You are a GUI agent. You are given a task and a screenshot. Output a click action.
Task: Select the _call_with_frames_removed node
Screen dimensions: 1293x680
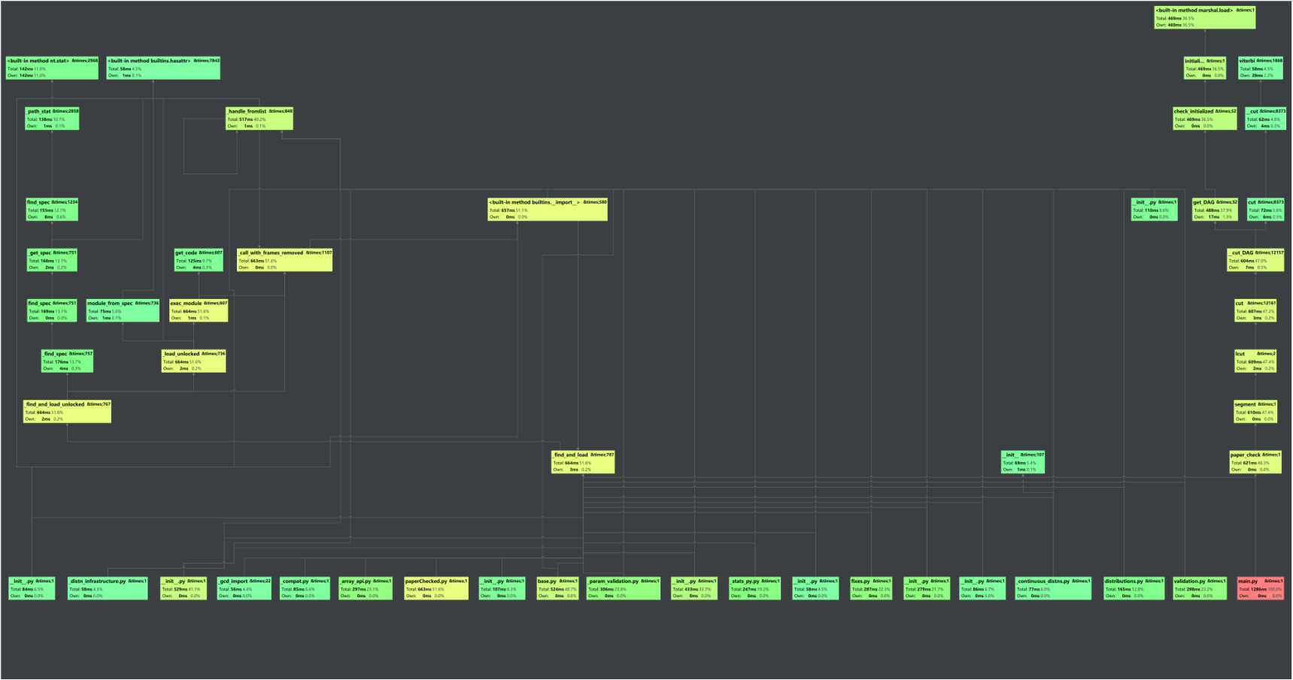pos(284,260)
